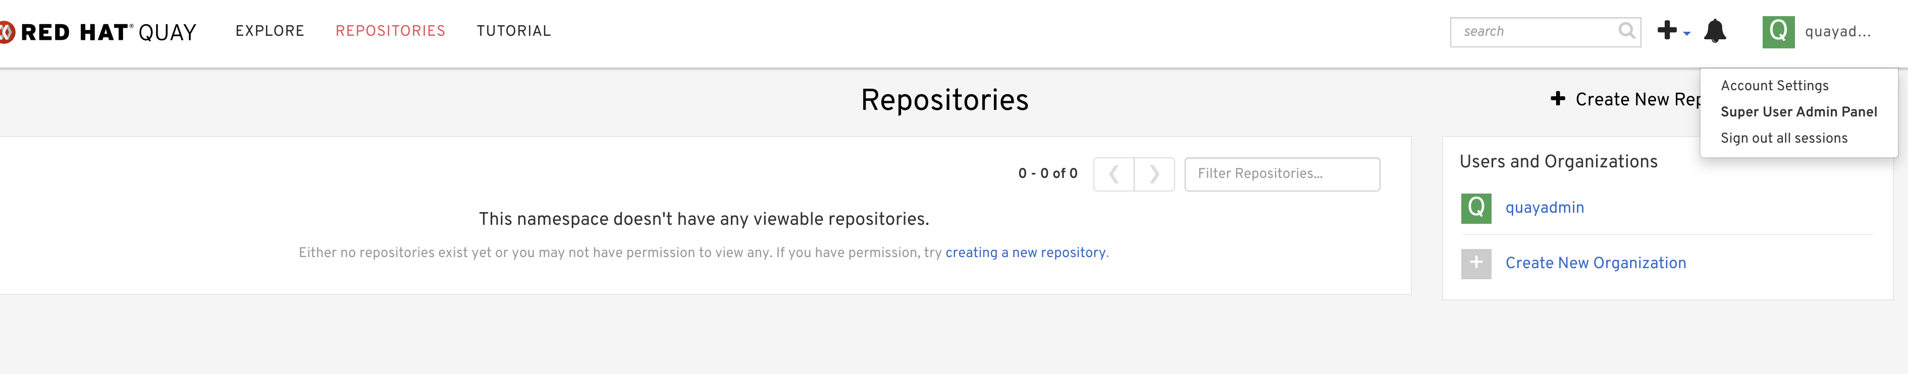Screen dimensions: 1908x374
Task: Focus the Filter Repositories input field
Action: click(x=1282, y=174)
